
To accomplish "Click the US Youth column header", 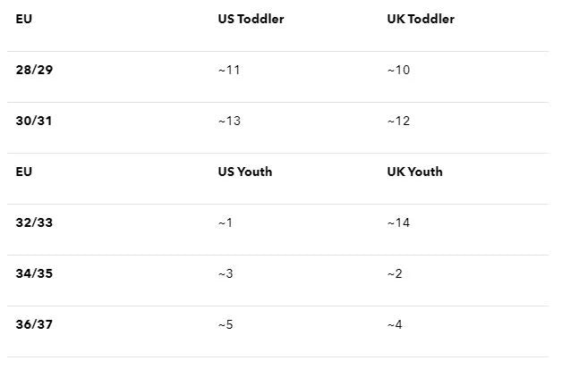I will (245, 172).
